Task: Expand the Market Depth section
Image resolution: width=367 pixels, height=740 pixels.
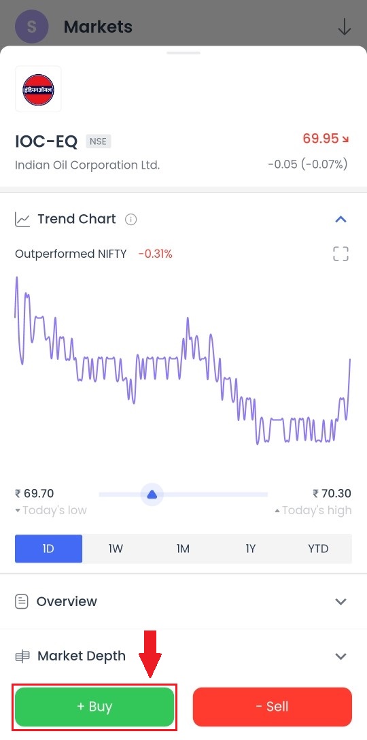Action: 340,656
